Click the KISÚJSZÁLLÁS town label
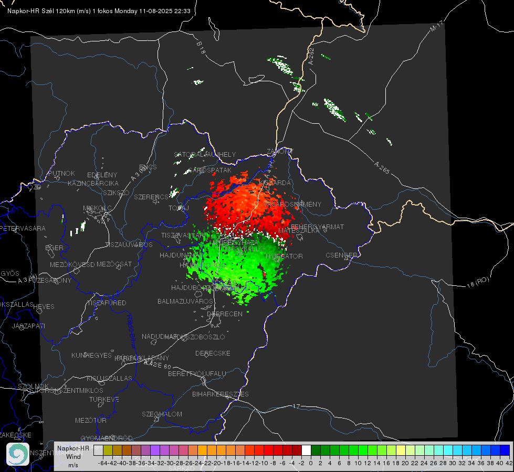 (x=109, y=378)
